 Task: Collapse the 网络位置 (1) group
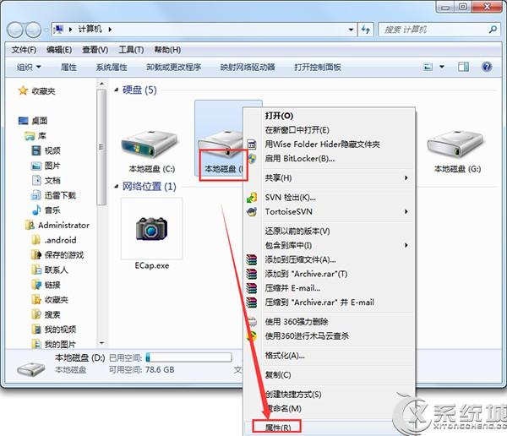point(116,186)
